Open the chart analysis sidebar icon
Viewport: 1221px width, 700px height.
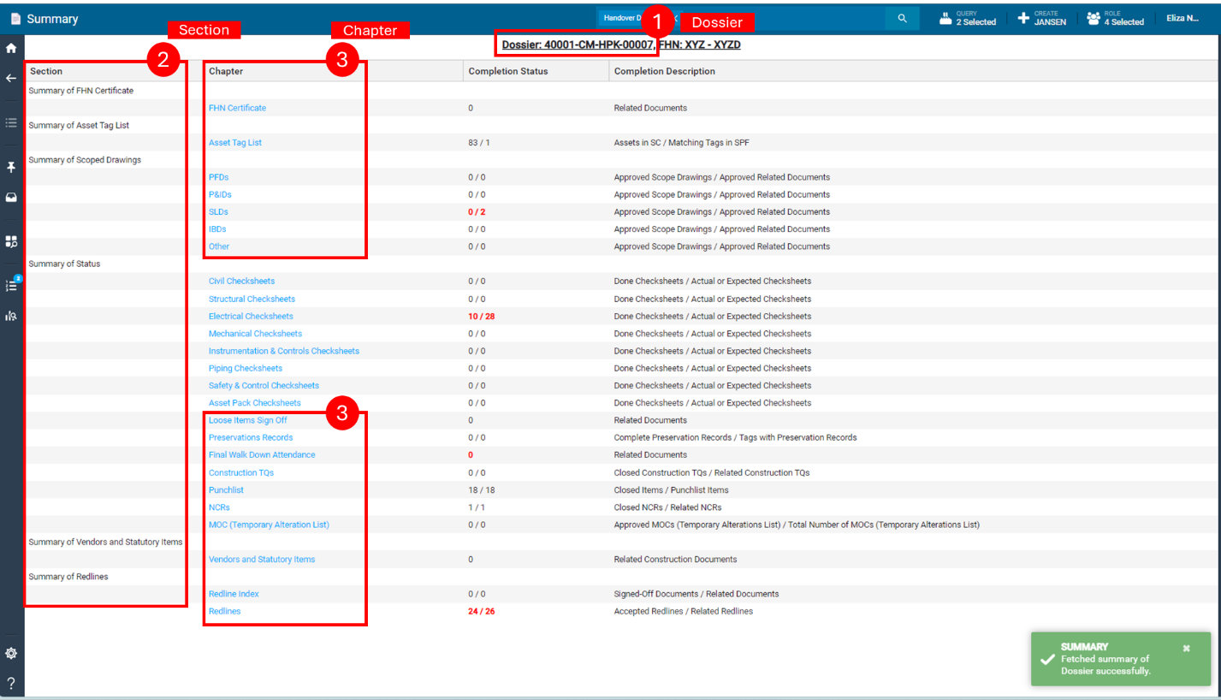tap(11, 316)
